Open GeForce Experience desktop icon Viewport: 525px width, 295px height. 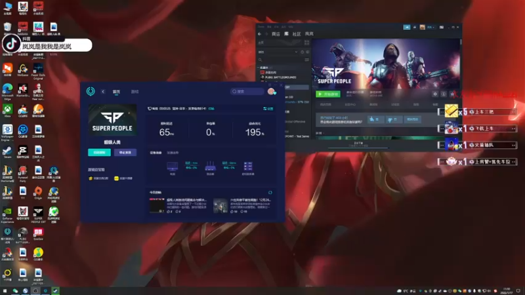(x=7, y=214)
